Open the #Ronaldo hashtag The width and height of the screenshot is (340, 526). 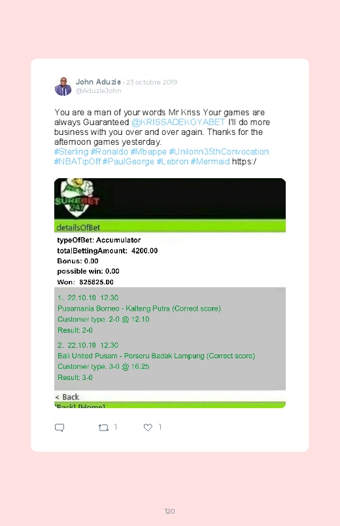coord(110,151)
